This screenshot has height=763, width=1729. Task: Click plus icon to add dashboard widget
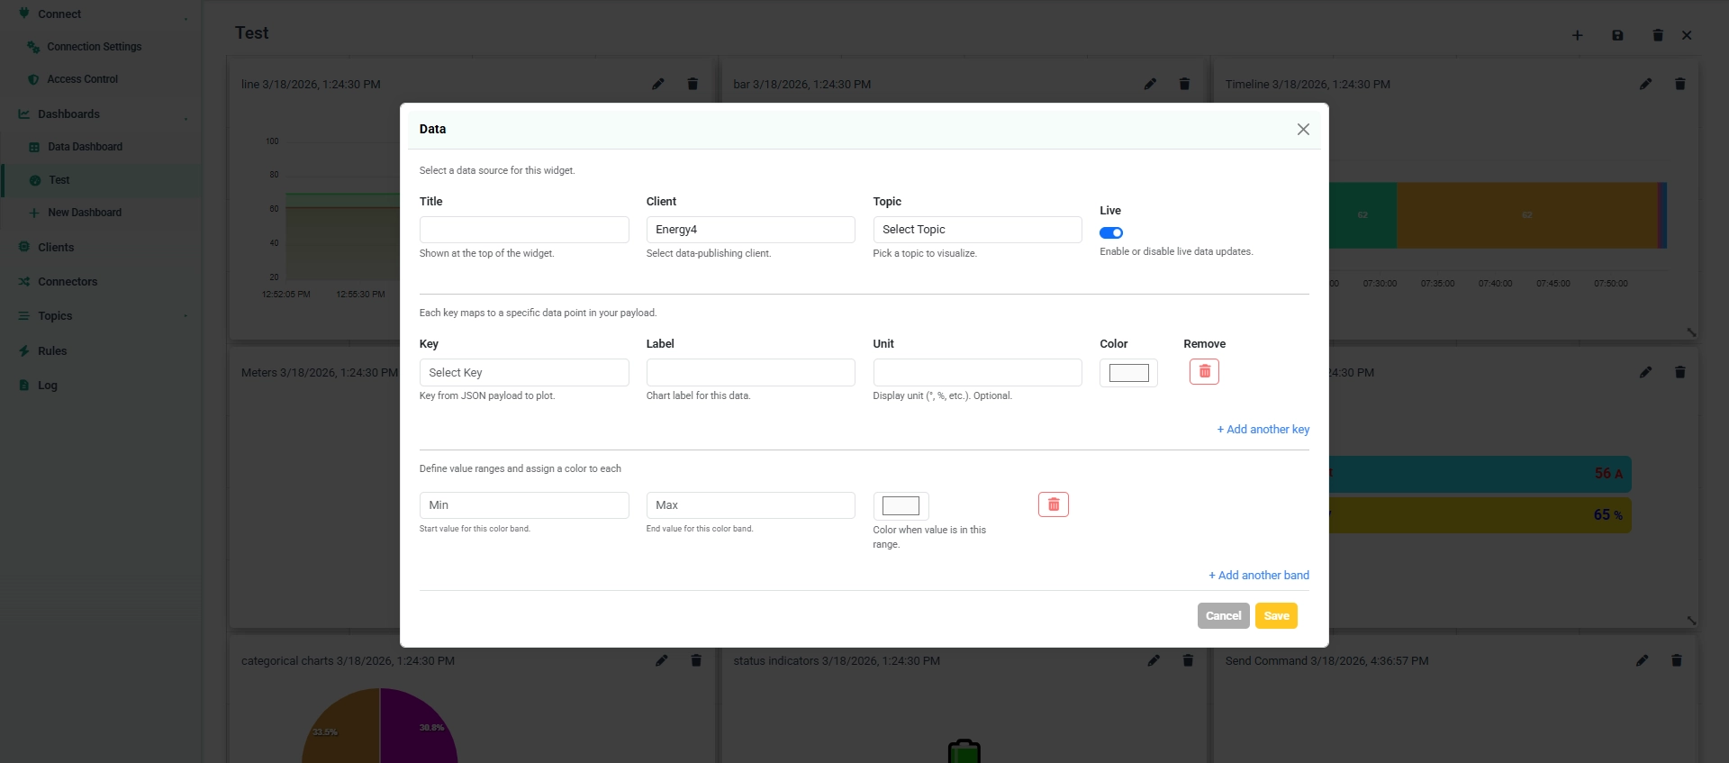1577,35
